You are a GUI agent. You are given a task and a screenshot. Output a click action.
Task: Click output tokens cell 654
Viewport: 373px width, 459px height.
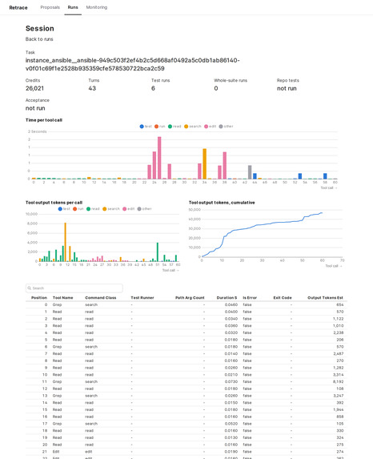[x=340, y=304]
